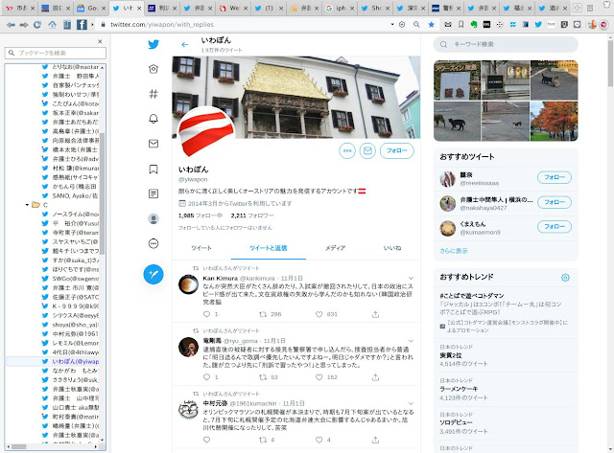
Task: Click the browser home icon
Action: pyautogui.click(x=52, y=25)
